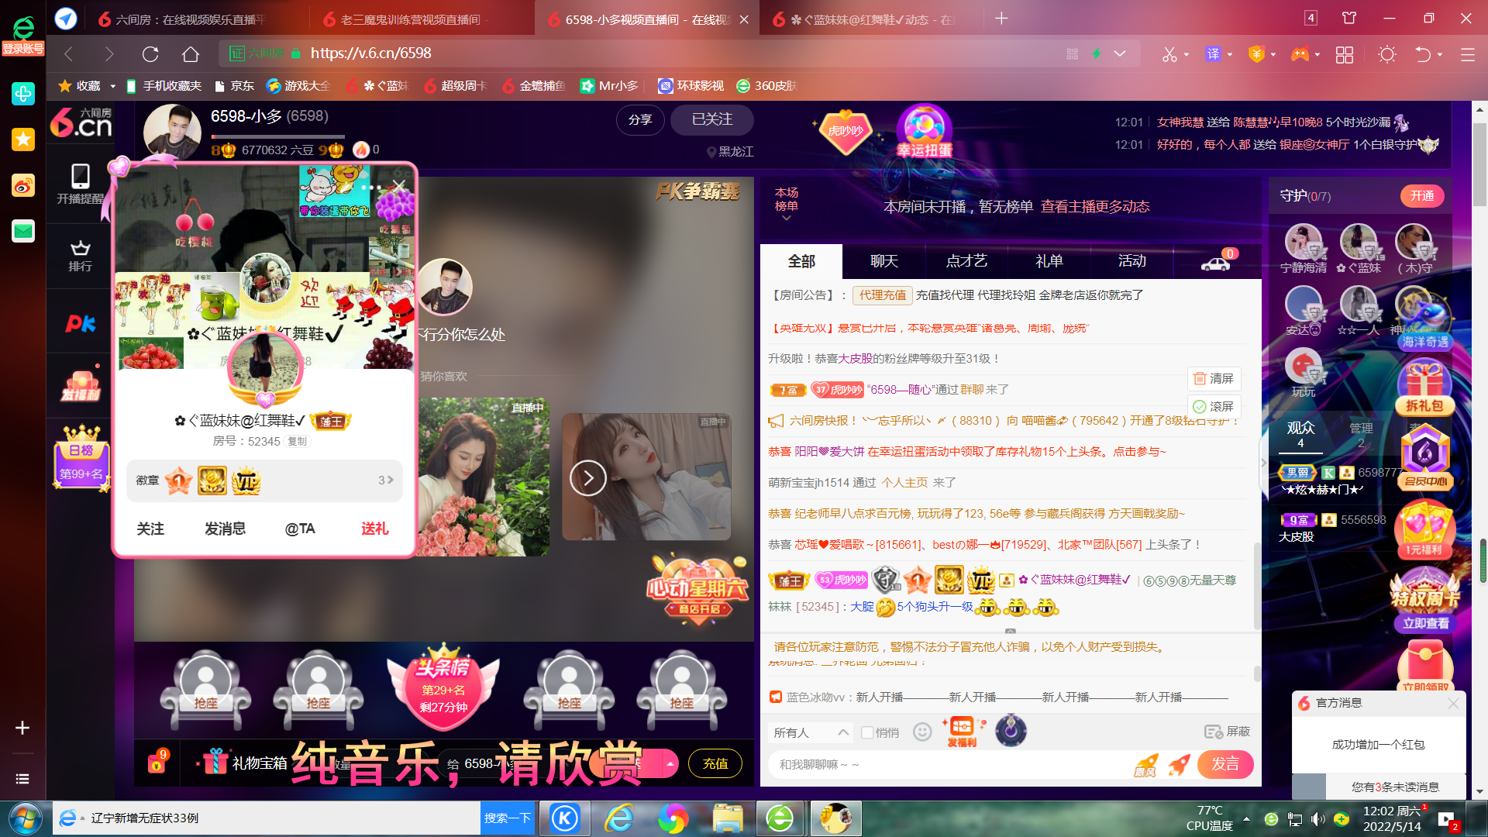Expand the screenshot tool dropdown arrow

click(1187, 55)
